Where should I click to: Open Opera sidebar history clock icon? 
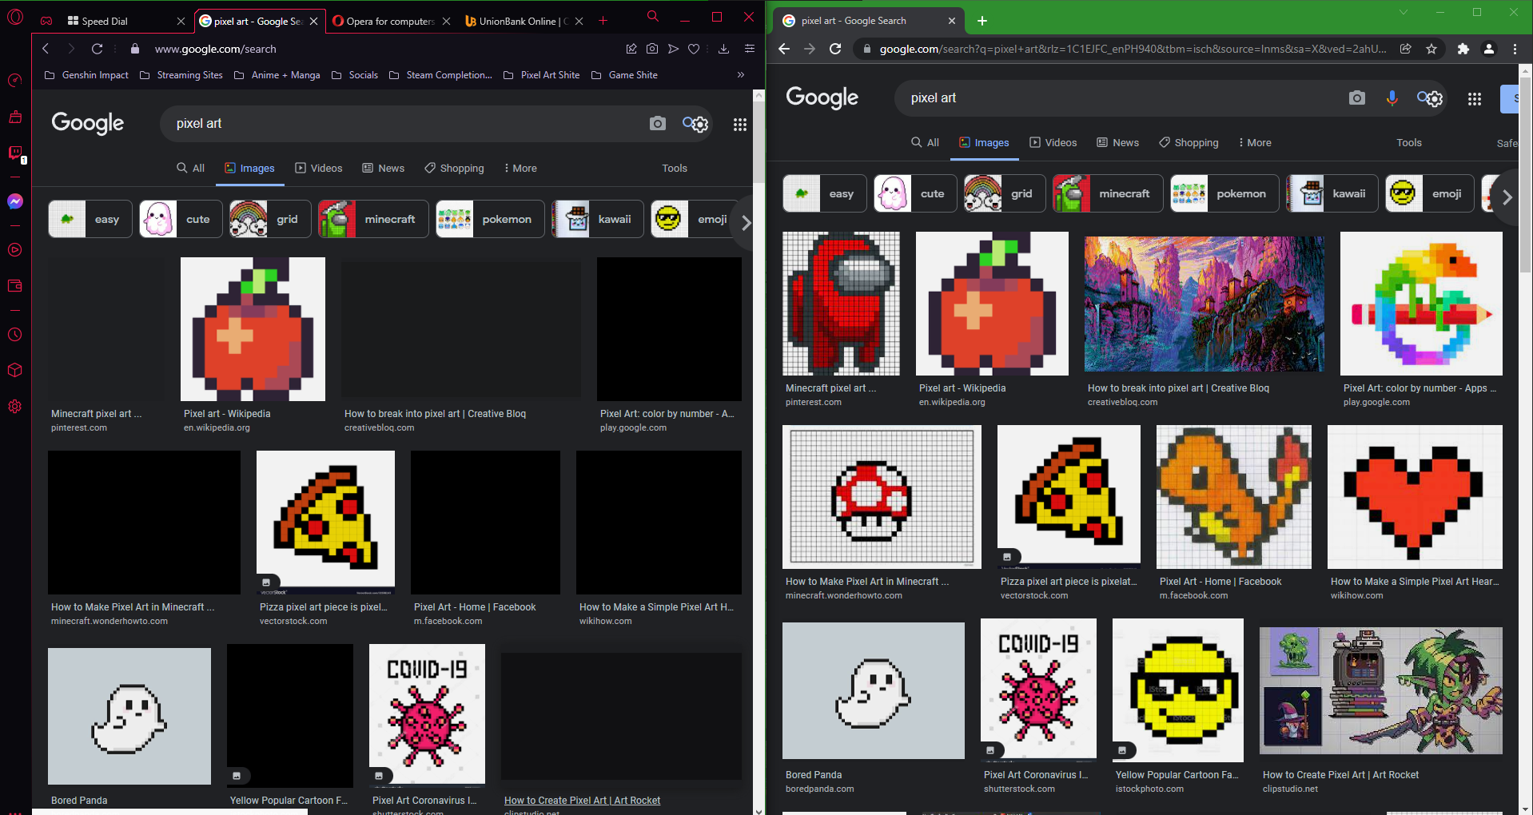tap(15, 335)
